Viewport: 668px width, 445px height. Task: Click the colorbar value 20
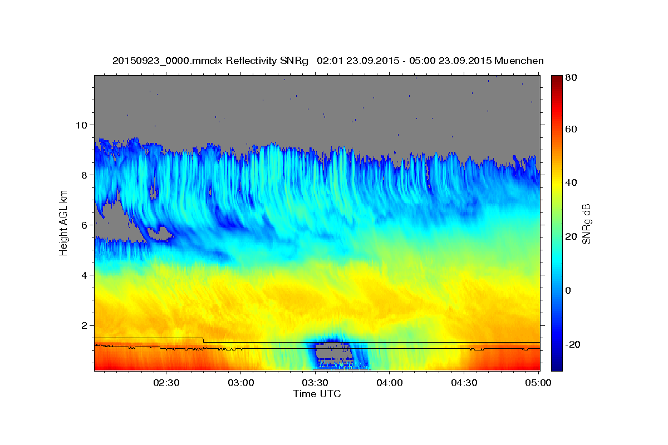[571, 236]
